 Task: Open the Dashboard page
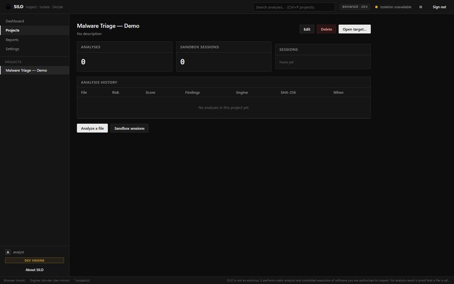click(x=34, y=21)
